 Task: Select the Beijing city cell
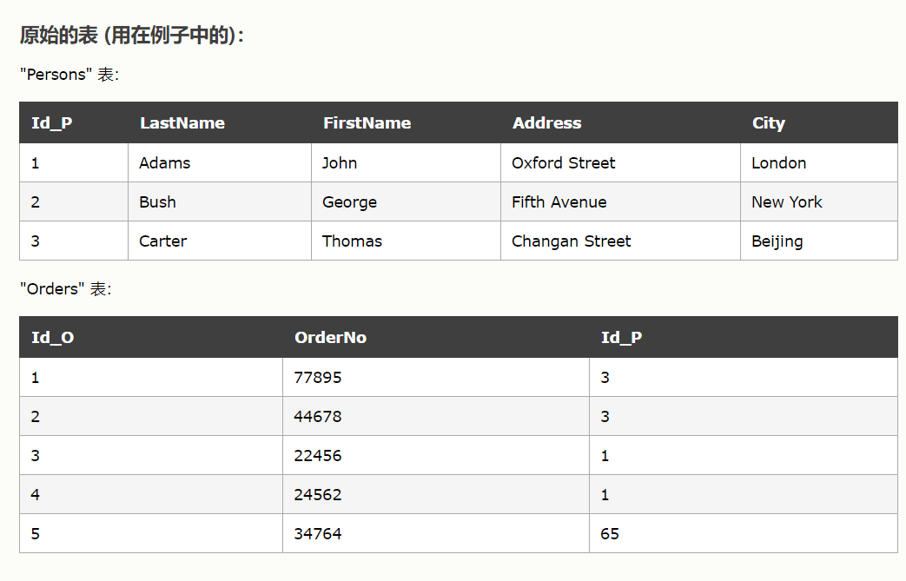click(x=777, y=241)
